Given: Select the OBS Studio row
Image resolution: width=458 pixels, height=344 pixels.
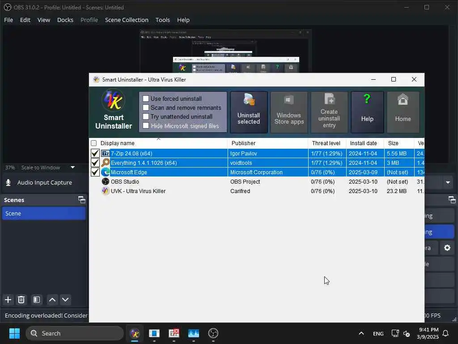Looking at the screenshot, I should coord(257,182).
